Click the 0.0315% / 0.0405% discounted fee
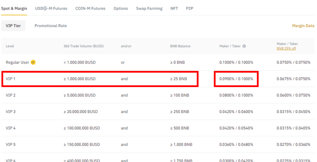The height and width of the screenshot is (162, 317). pos(293,128)
